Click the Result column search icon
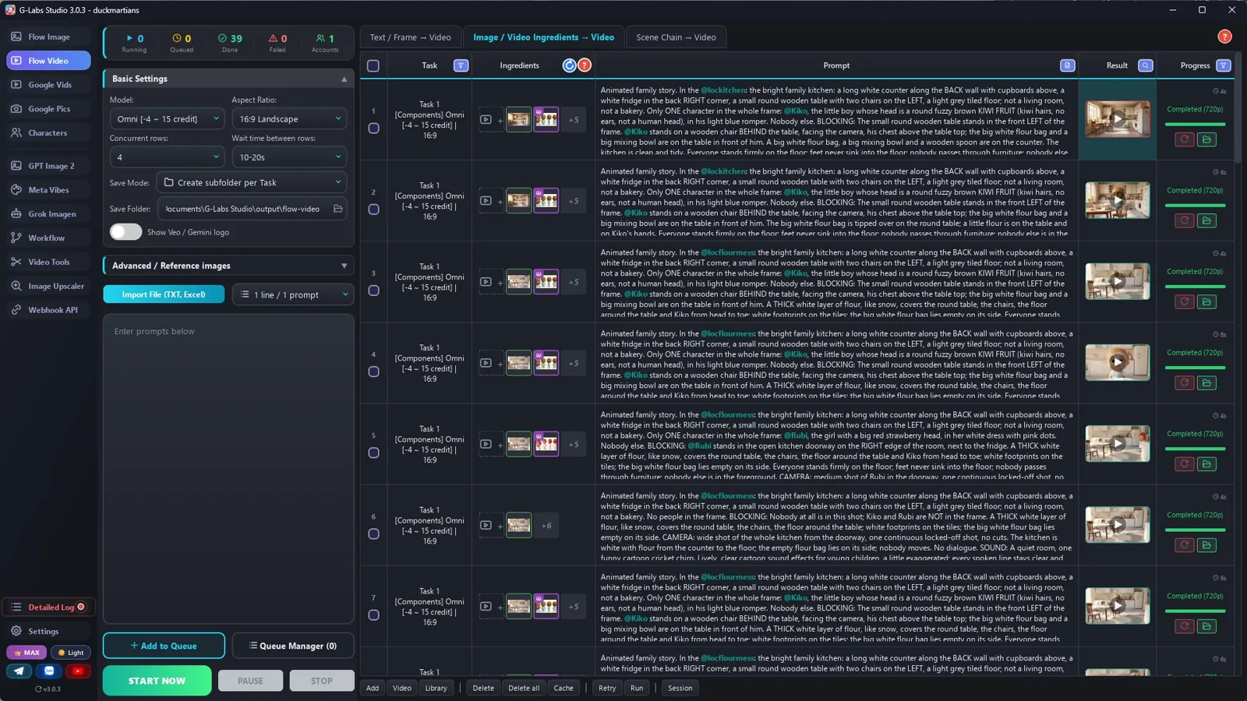 (1146, 65)
